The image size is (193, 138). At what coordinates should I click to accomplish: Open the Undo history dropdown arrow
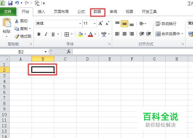click(x=22, y=3)
